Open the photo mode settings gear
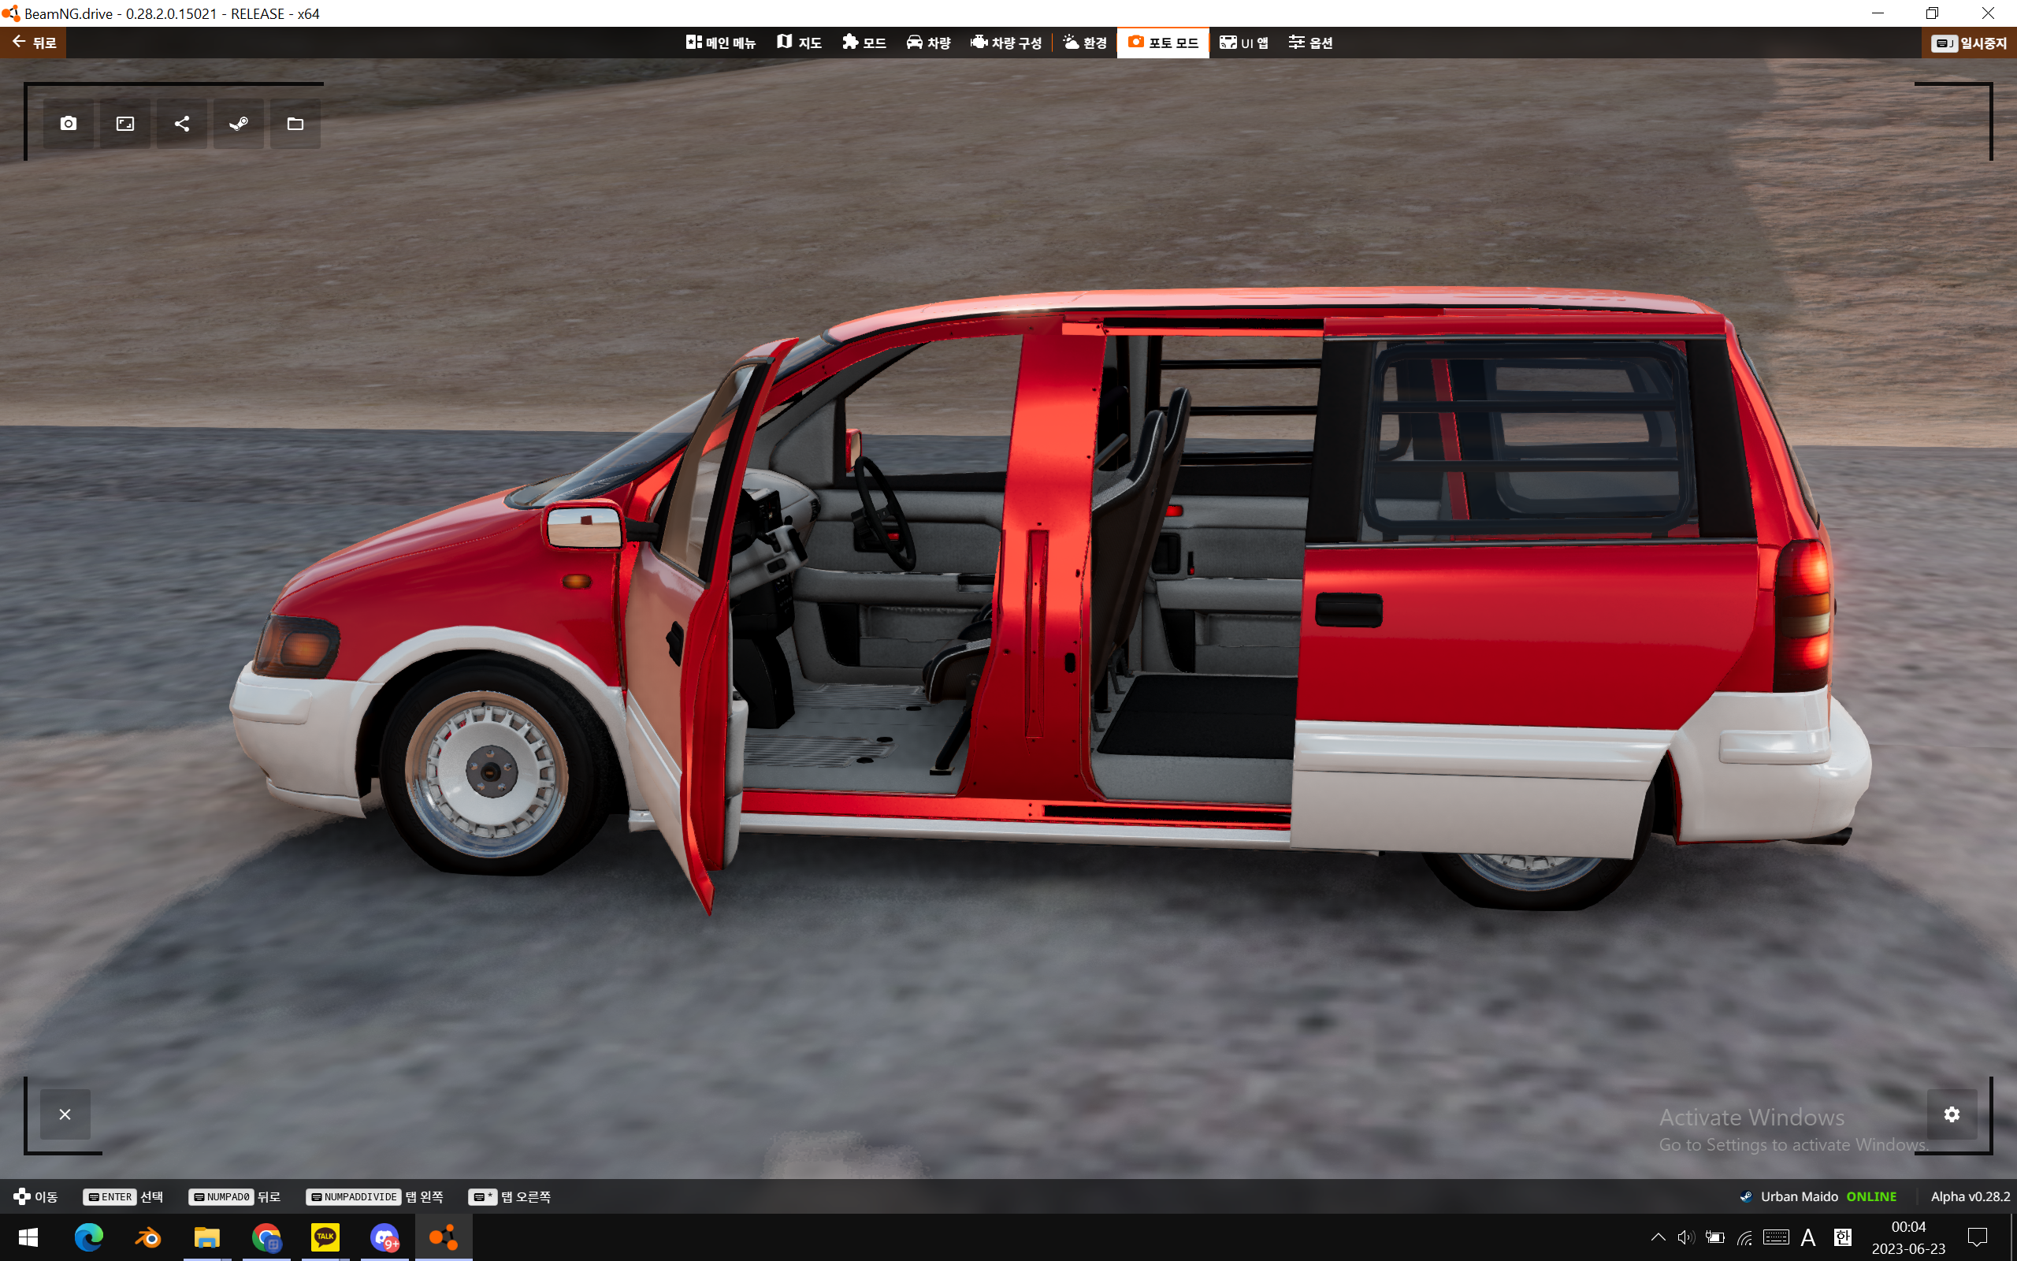Viewport: 2017px width, 1261px height. click(x=1951, y=1114)
